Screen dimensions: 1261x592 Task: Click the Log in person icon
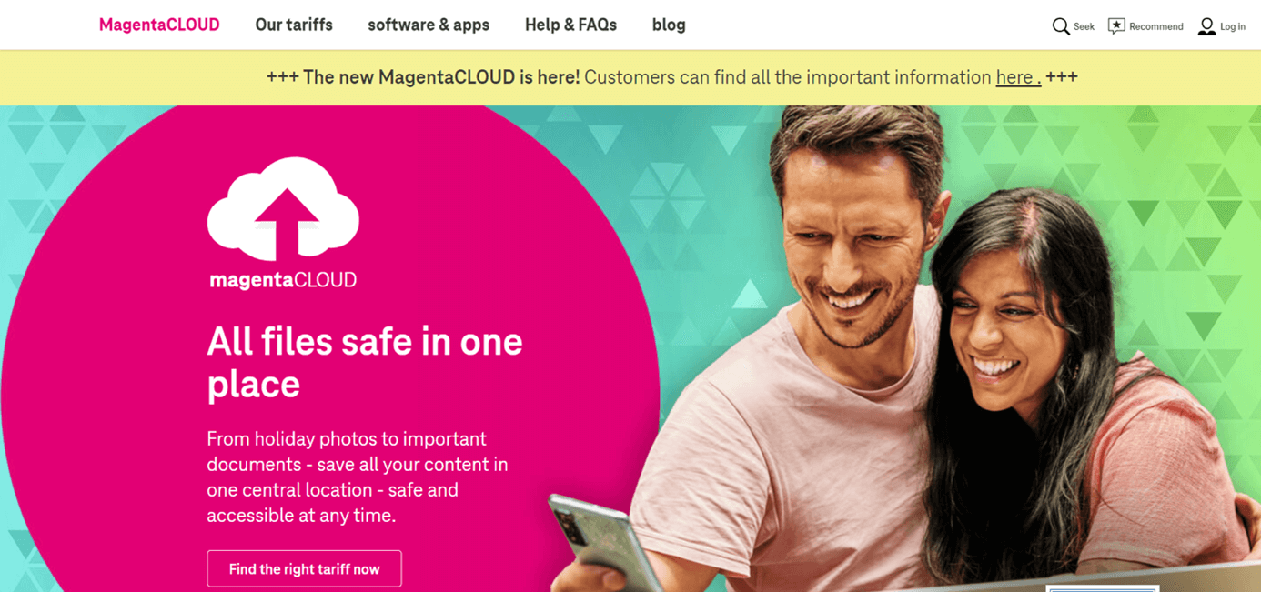1206,26
